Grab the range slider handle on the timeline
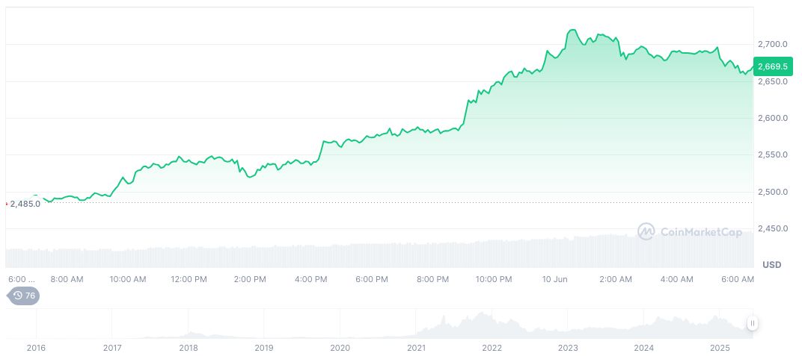This screenshot has width=802, height=356. pos(752,323)
